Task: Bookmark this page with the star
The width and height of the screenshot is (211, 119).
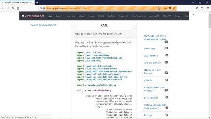Action: click(174, 8)
